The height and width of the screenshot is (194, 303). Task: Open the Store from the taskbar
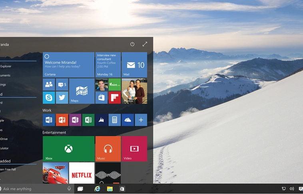coord(122,189)
